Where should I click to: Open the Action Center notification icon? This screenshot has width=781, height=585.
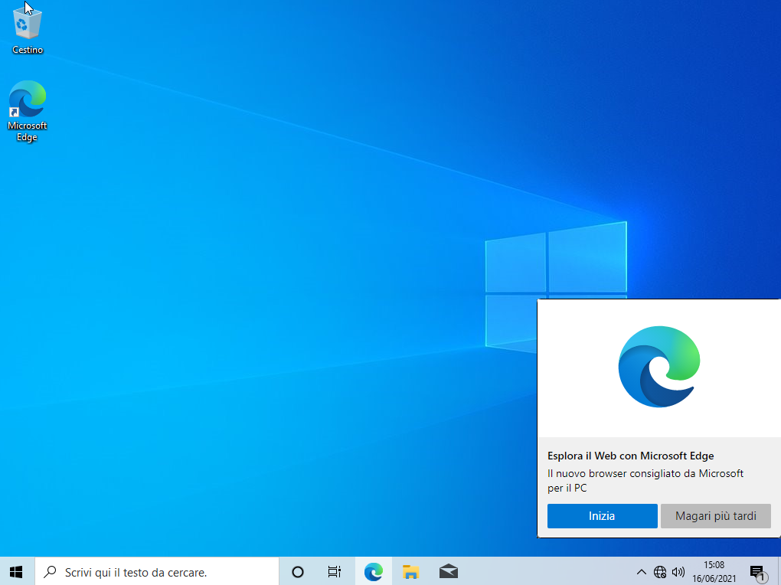[757, 572]
